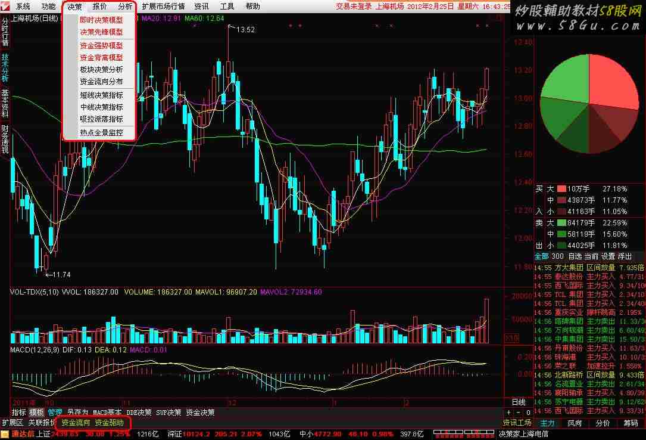Select 决策先锋模型 menu entry
Image resolution: width=646 pixels, height=440 pixels.
[x=101, y=32]
